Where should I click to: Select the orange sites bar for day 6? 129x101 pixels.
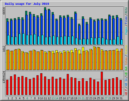(27, 61)
